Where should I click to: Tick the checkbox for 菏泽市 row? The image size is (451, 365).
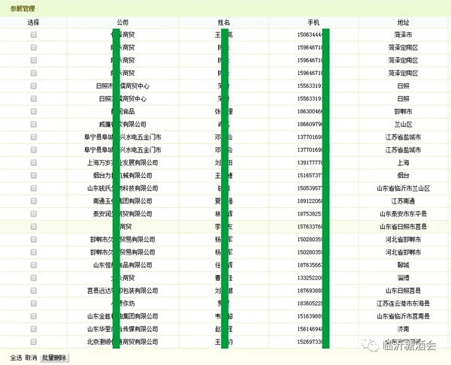pos(34,35)
